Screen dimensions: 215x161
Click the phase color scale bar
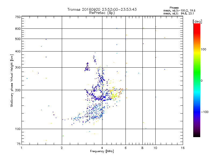point(197,80)
